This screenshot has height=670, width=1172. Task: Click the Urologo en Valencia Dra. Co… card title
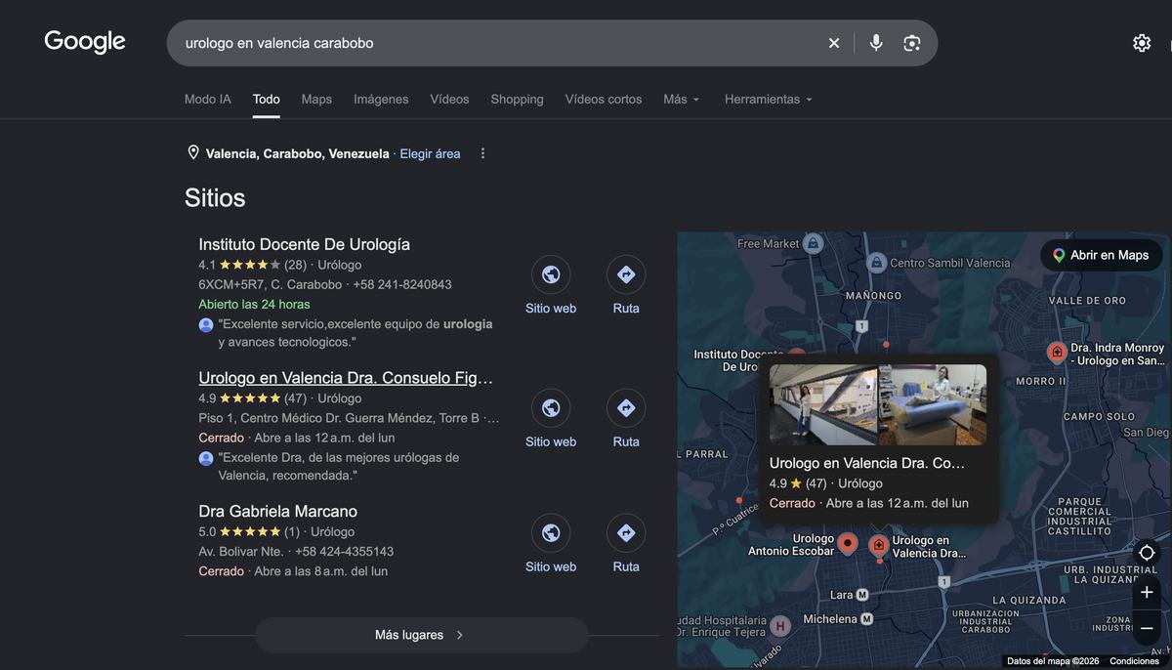point(867,463)
